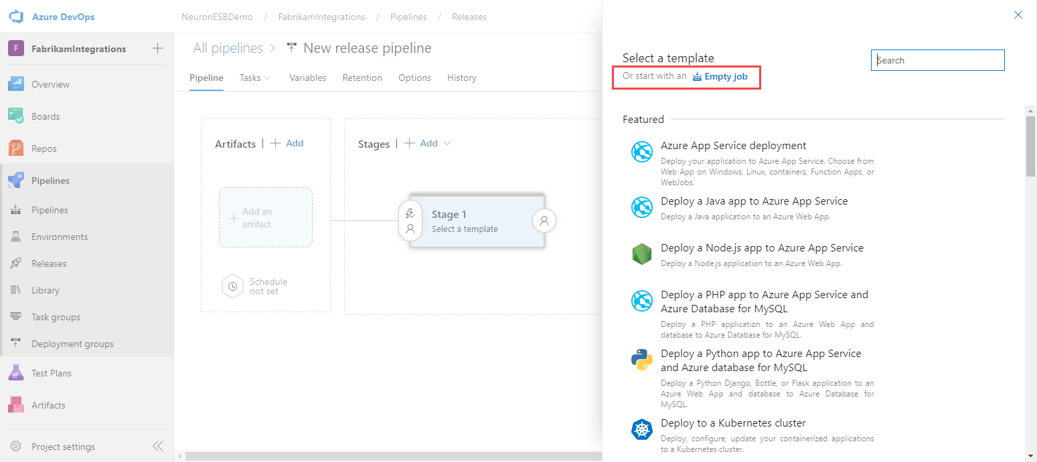Go to NeuronESBDemo breadcrumb
Image resolution: width=1037 pixels, height=462 pixels.
[218, 17]
